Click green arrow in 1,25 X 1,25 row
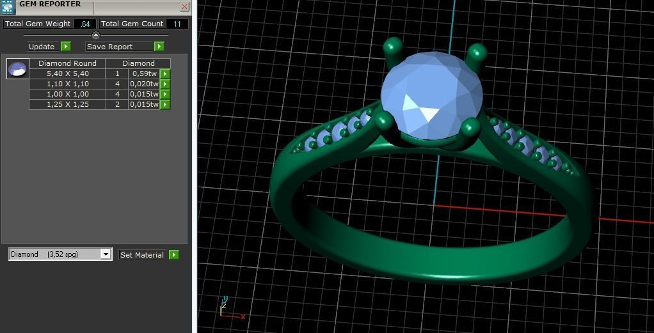 pyautogui.click(x=166, y=105)
